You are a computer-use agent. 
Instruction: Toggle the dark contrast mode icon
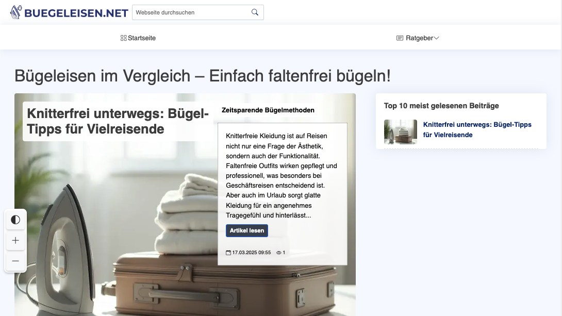tap(15, 220)
